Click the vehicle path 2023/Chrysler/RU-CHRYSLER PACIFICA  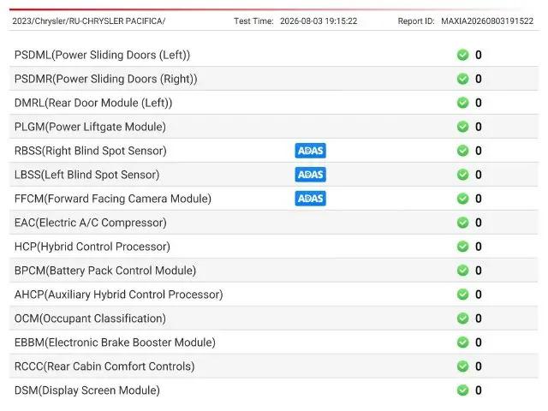[89, 21]
